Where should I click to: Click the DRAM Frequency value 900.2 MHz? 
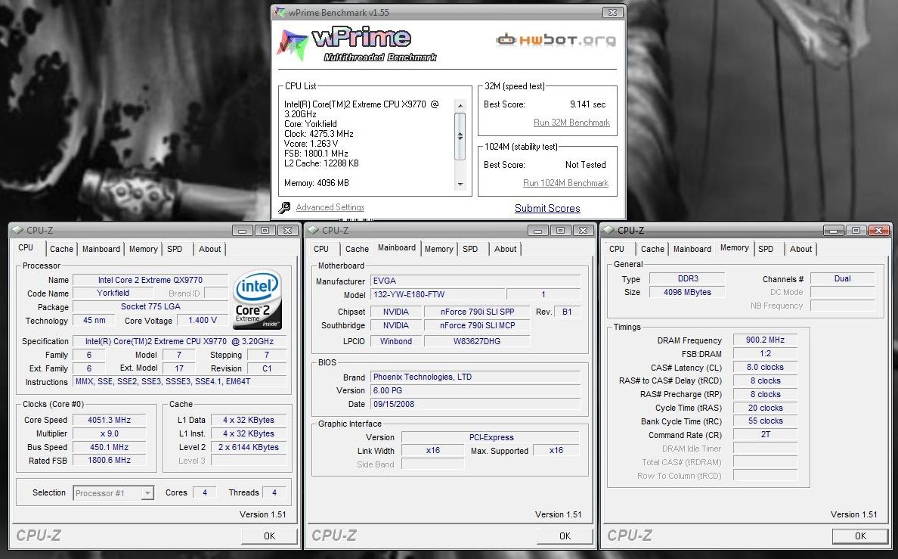click(x=765, y=340)
